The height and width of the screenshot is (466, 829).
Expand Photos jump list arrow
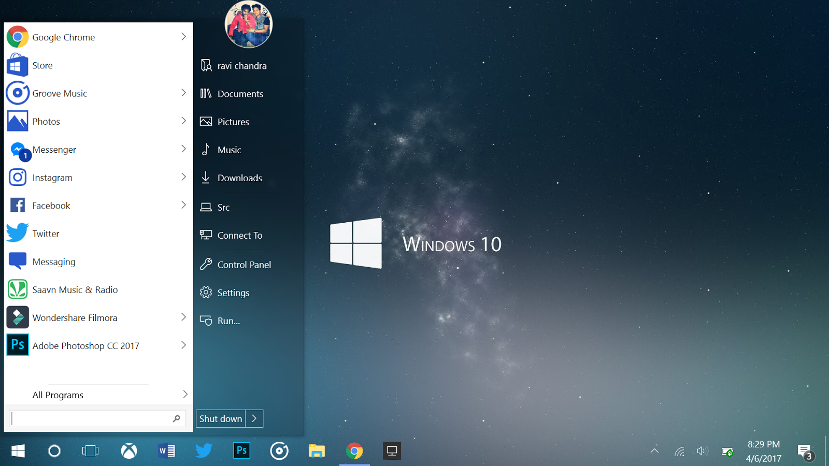(x=183, y=121)
